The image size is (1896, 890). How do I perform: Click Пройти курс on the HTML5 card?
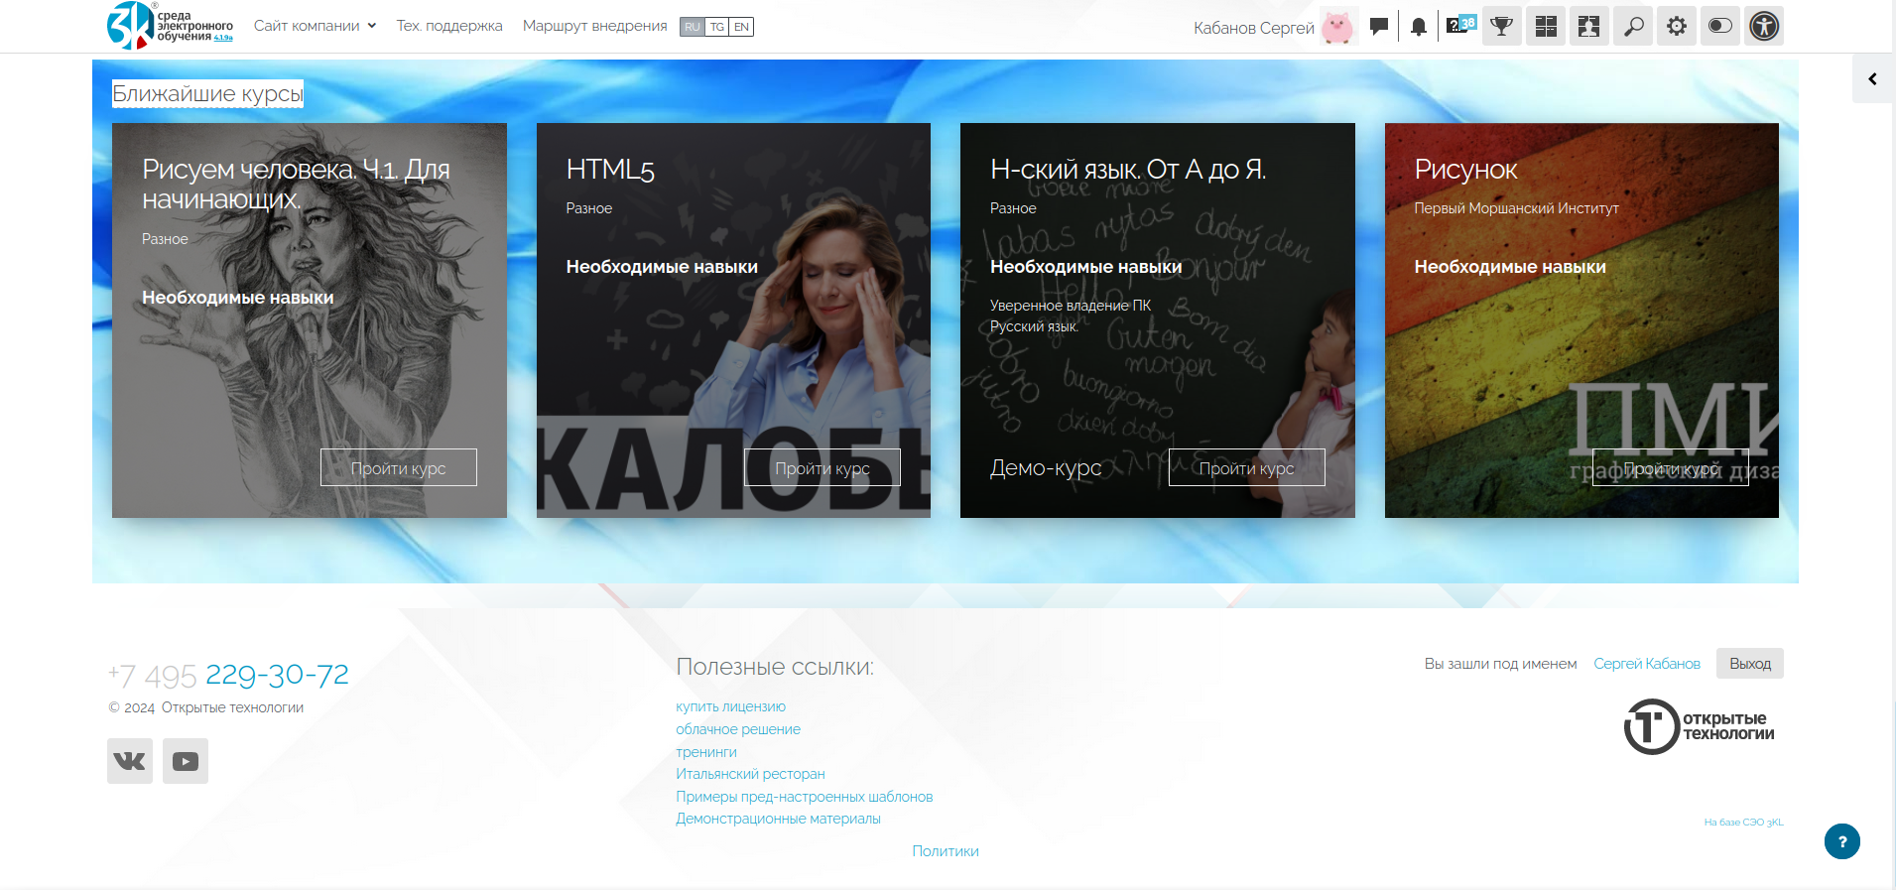(x=822, y=467)
